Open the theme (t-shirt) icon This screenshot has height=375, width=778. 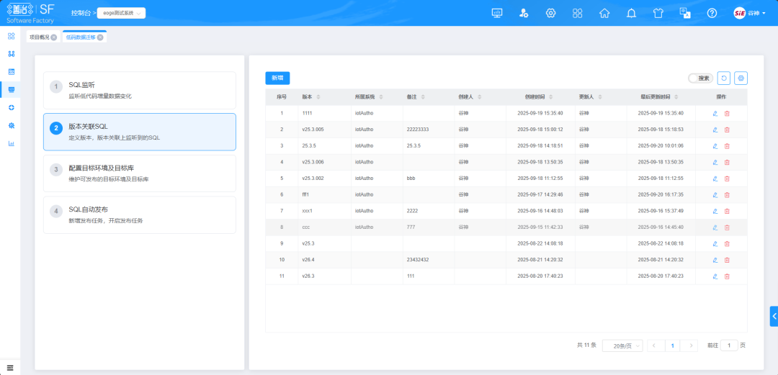pos(658,13)
